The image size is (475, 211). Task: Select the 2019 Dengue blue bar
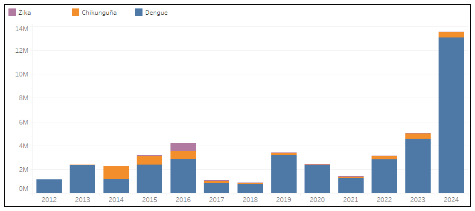pos(283,174)
